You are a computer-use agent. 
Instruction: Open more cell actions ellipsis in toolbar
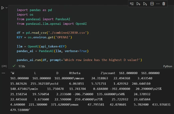[x=158, y=4]
